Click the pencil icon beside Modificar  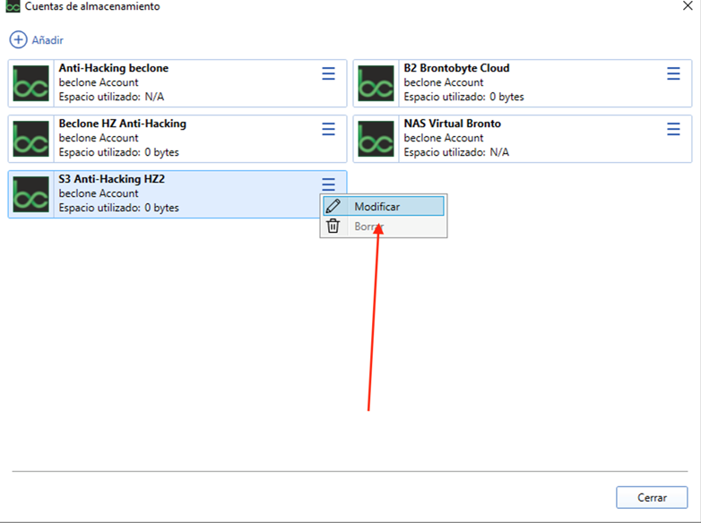click(x=333, y=206)
